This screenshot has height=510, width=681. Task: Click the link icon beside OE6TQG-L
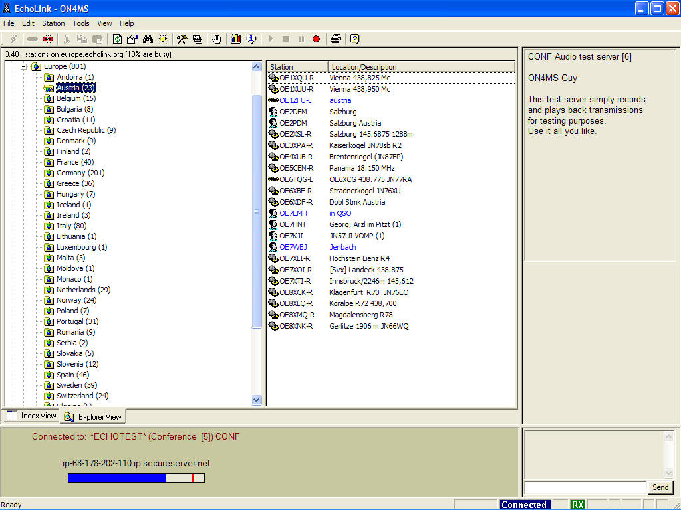coord(273,179)
